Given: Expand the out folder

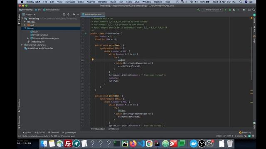Looking at the screenshot, I should pos(25,25).
